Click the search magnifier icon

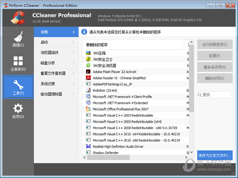[200, 95]
